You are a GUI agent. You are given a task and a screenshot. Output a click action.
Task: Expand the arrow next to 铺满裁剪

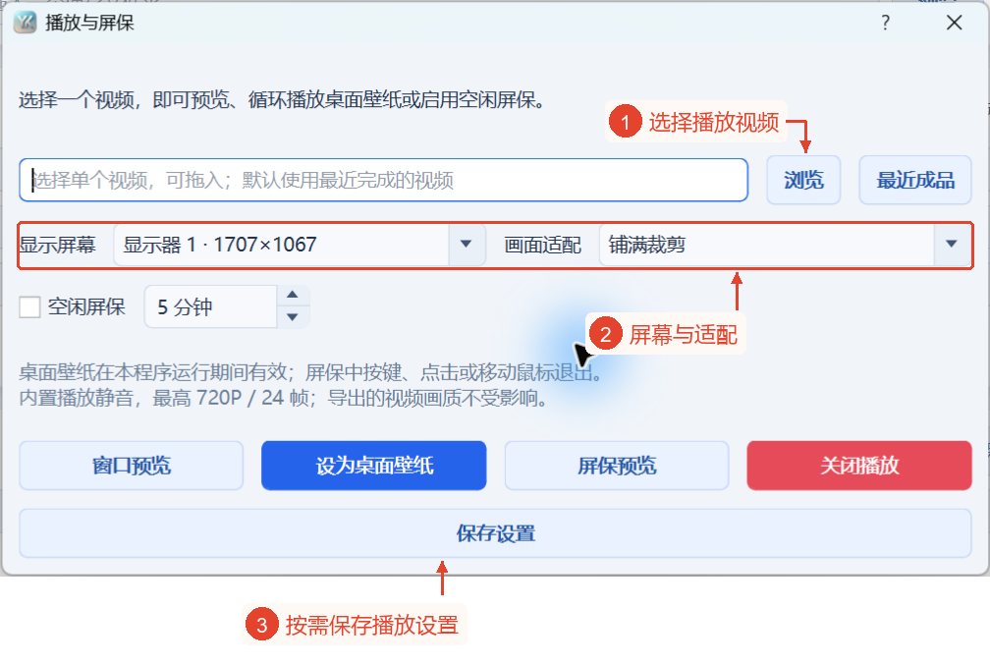coord(952,245)
